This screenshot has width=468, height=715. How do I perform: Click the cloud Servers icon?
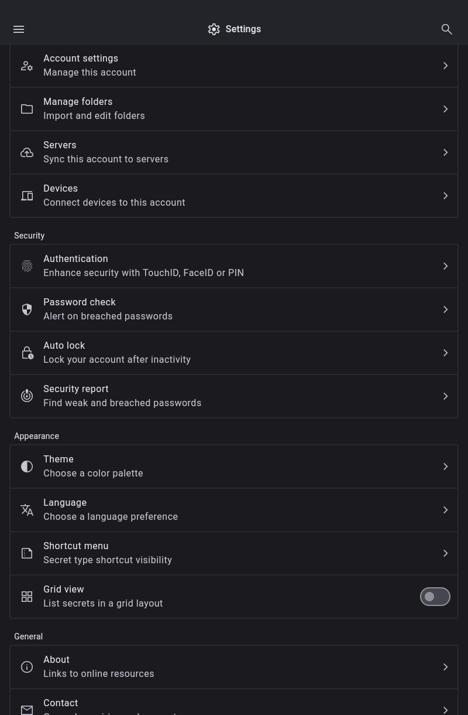pos(27,152)
